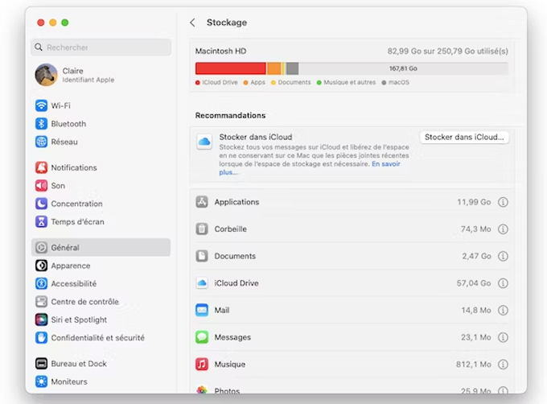Select Siri et Spotlight icon
Screen dimensions: 547x404
pos(41,319)
